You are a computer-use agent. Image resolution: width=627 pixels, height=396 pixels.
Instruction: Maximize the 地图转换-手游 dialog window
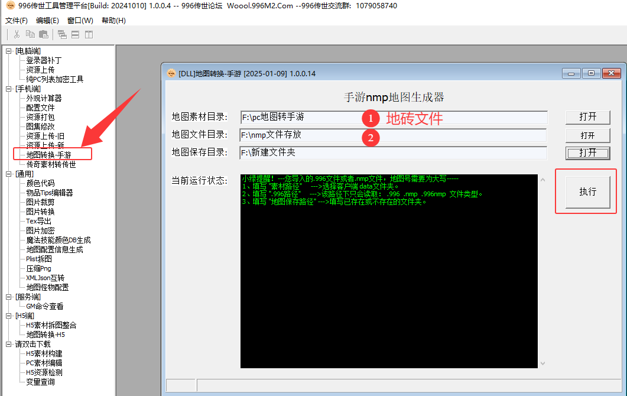pyautogui.click(x=591, y=73)
